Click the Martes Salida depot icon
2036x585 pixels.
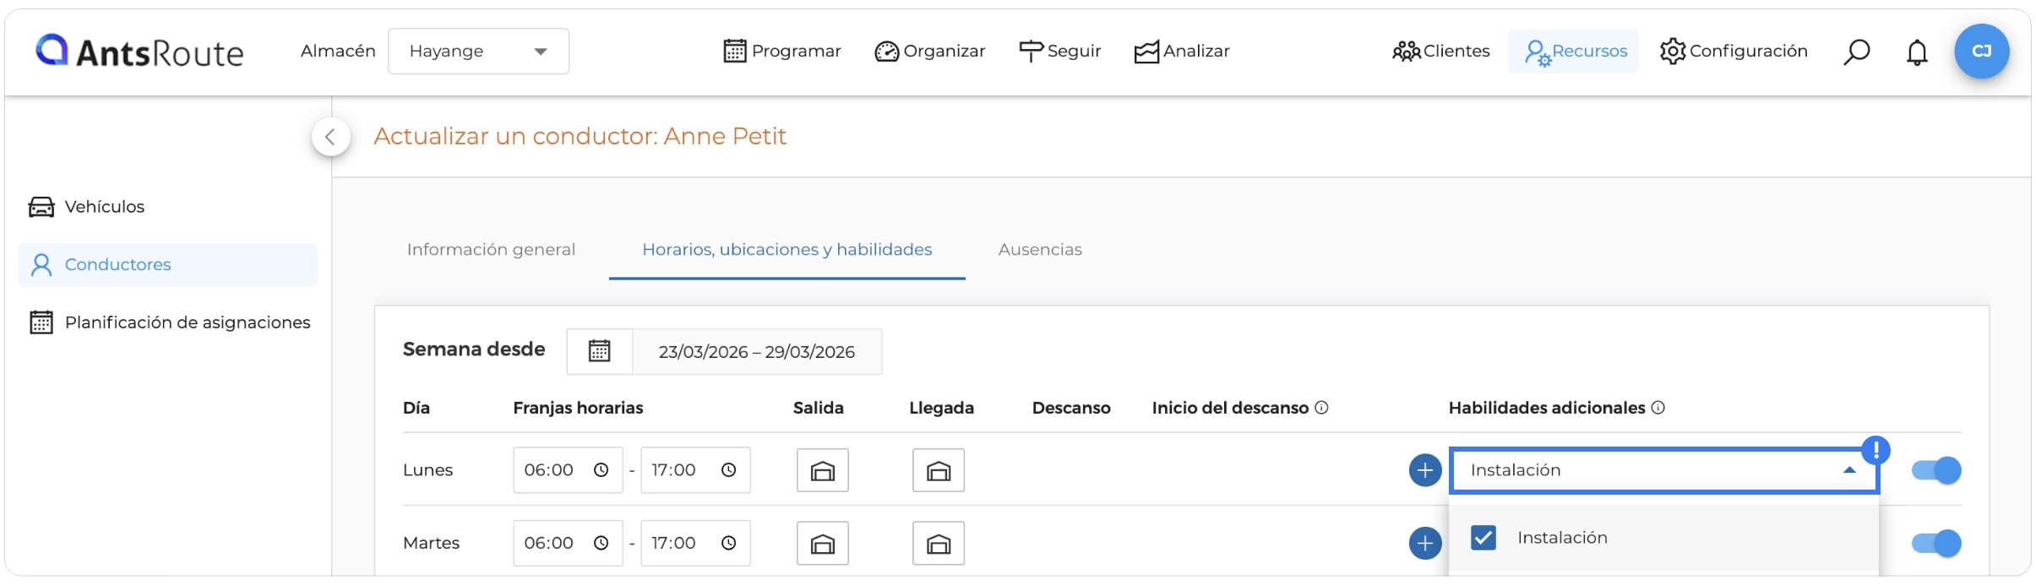pos(823,544)
